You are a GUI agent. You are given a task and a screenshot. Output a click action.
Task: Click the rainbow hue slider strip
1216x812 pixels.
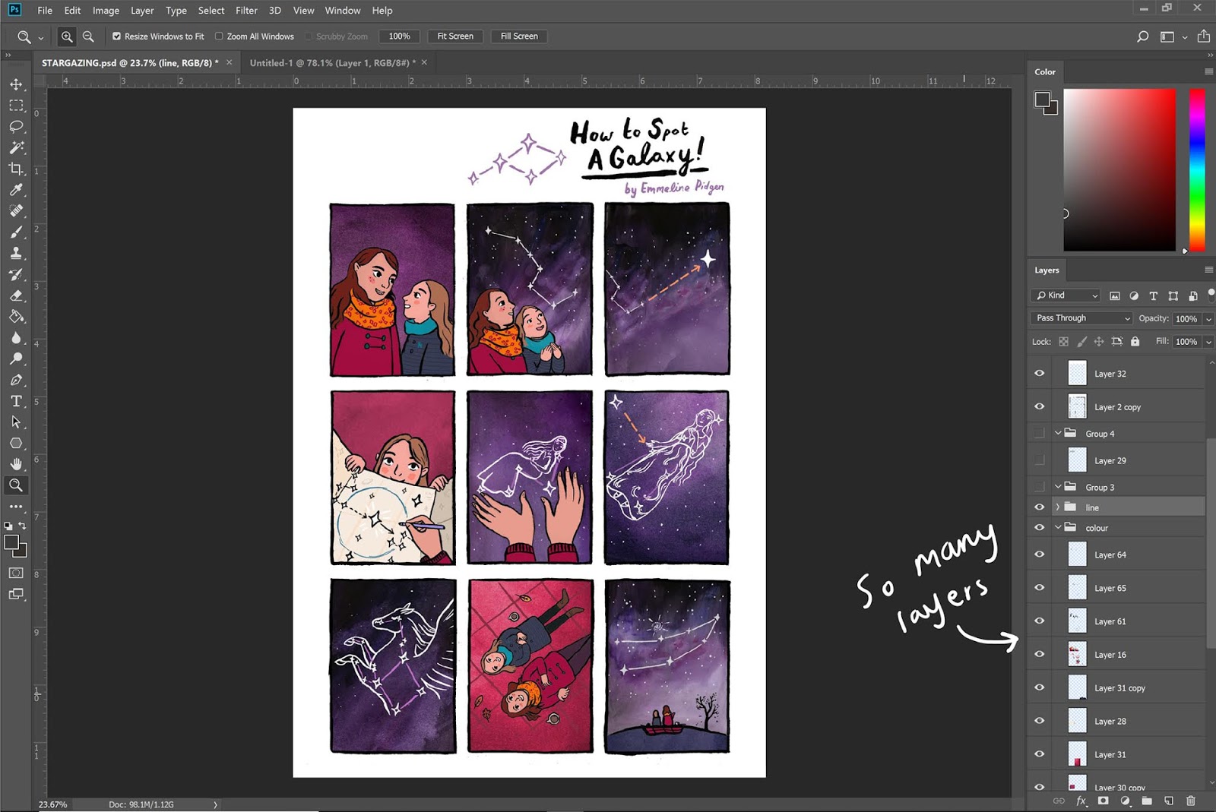1197,170
